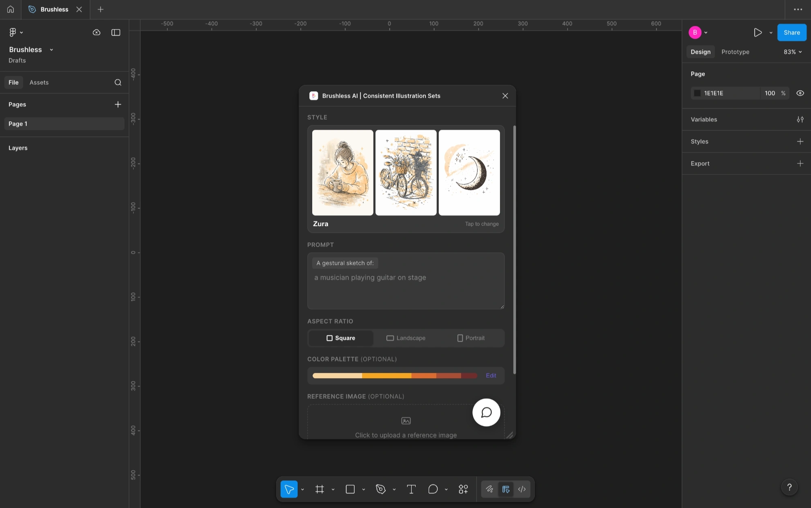
Task: Click the page color swatch 1E1E1E
Action: (697, 93)
